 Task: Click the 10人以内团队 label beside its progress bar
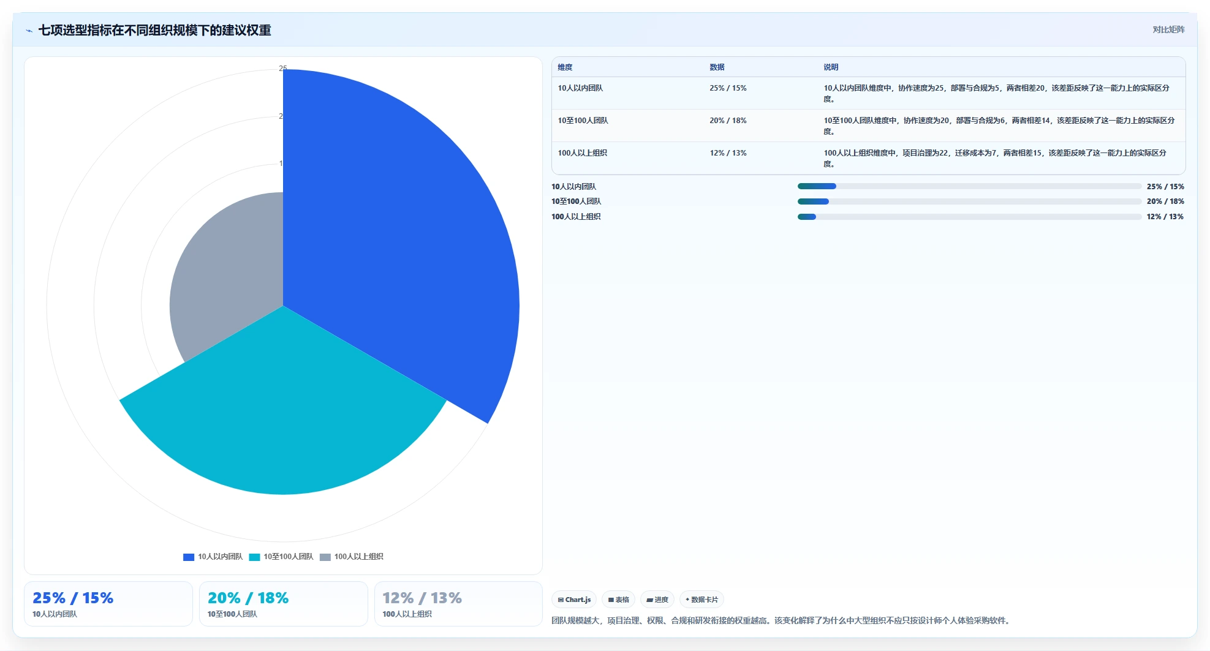click(x=573, y=187)
